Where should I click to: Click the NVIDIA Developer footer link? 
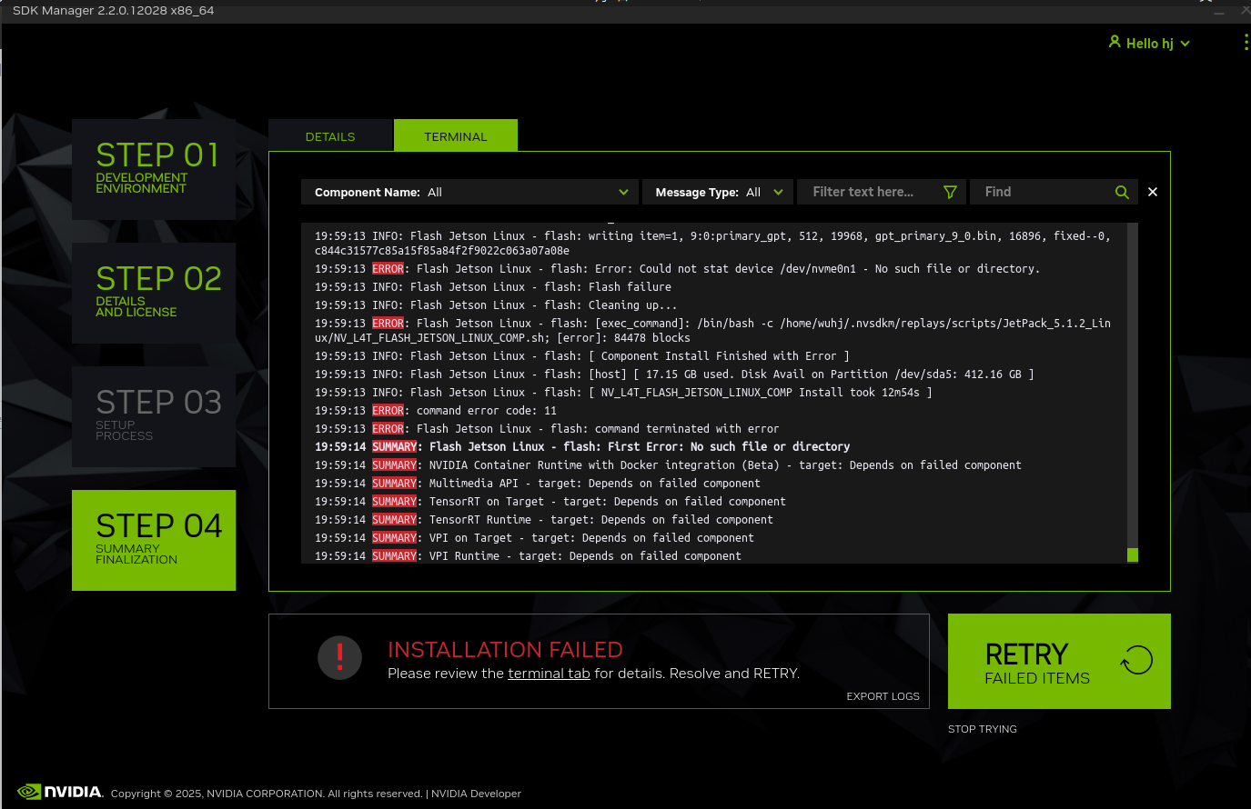click(476, 794)
